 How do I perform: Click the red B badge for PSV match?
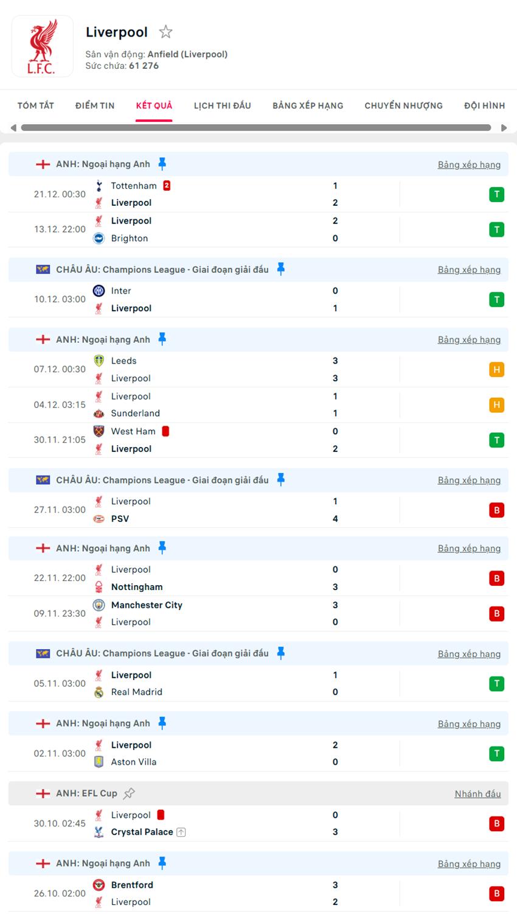click(496, 510)
